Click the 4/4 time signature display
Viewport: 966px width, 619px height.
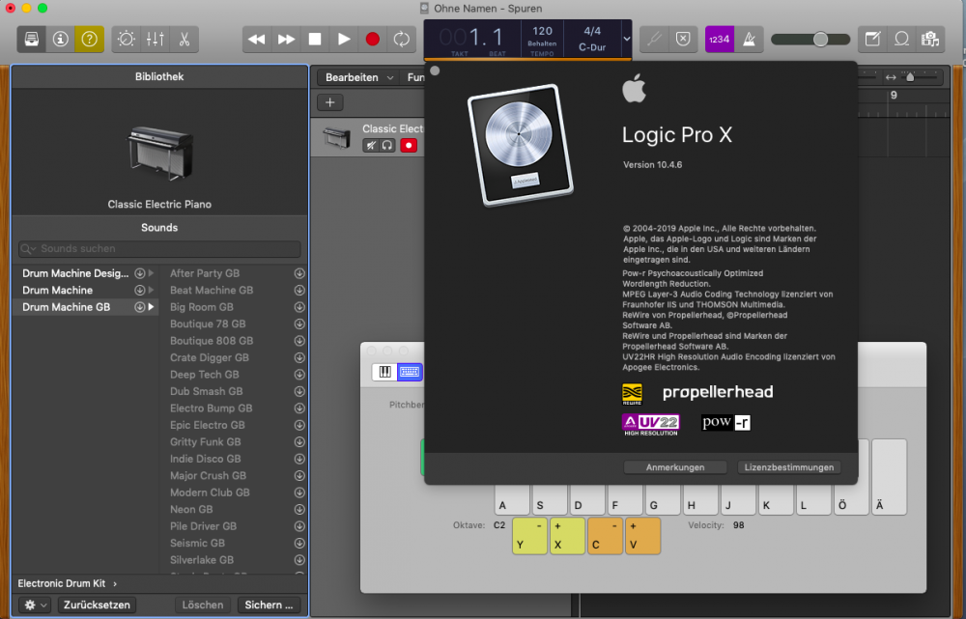click(592, 31)
